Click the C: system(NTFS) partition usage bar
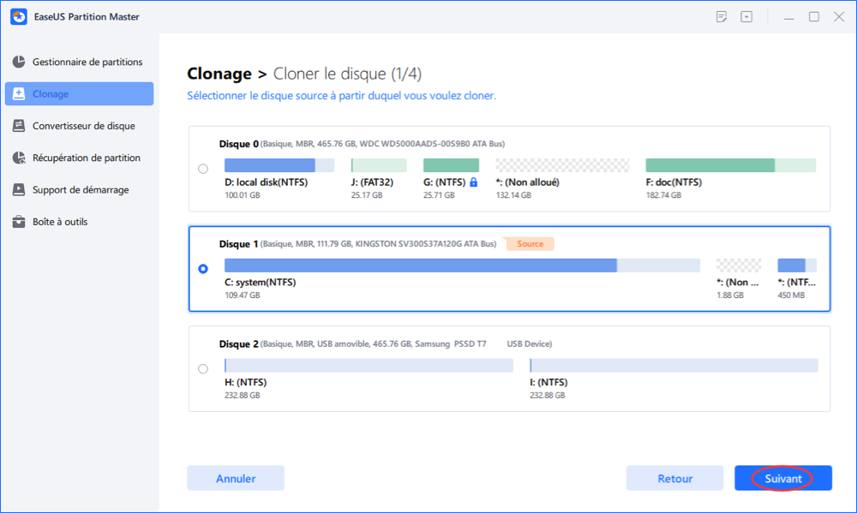The image size is (857, 513). point(462,265)
